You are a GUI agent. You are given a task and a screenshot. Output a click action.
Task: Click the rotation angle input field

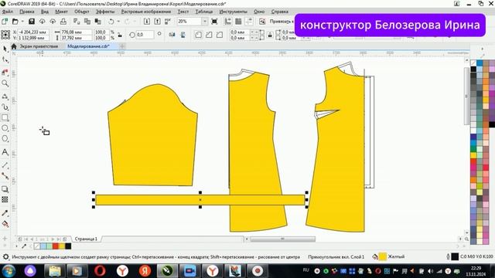pos(145,35)
